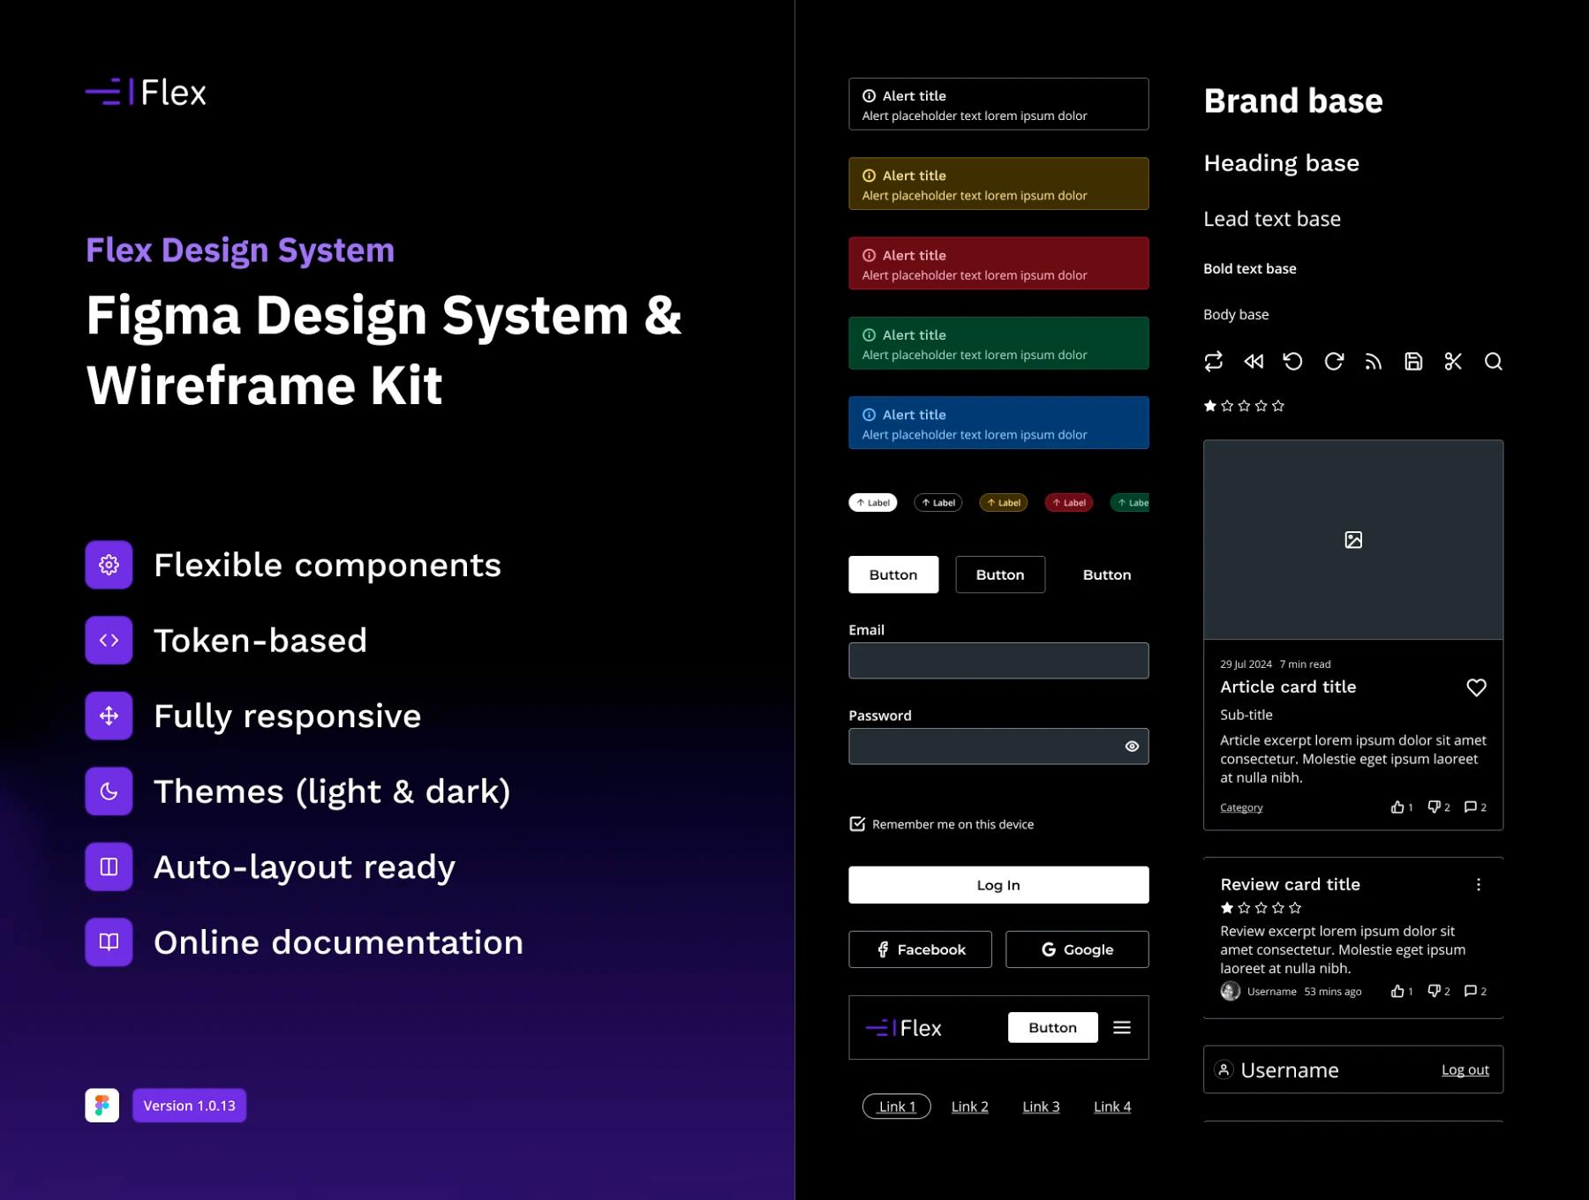Click the moon icon beside Themes
This screenshot has height=1200, width=1589.
click(x=109, y=791)
